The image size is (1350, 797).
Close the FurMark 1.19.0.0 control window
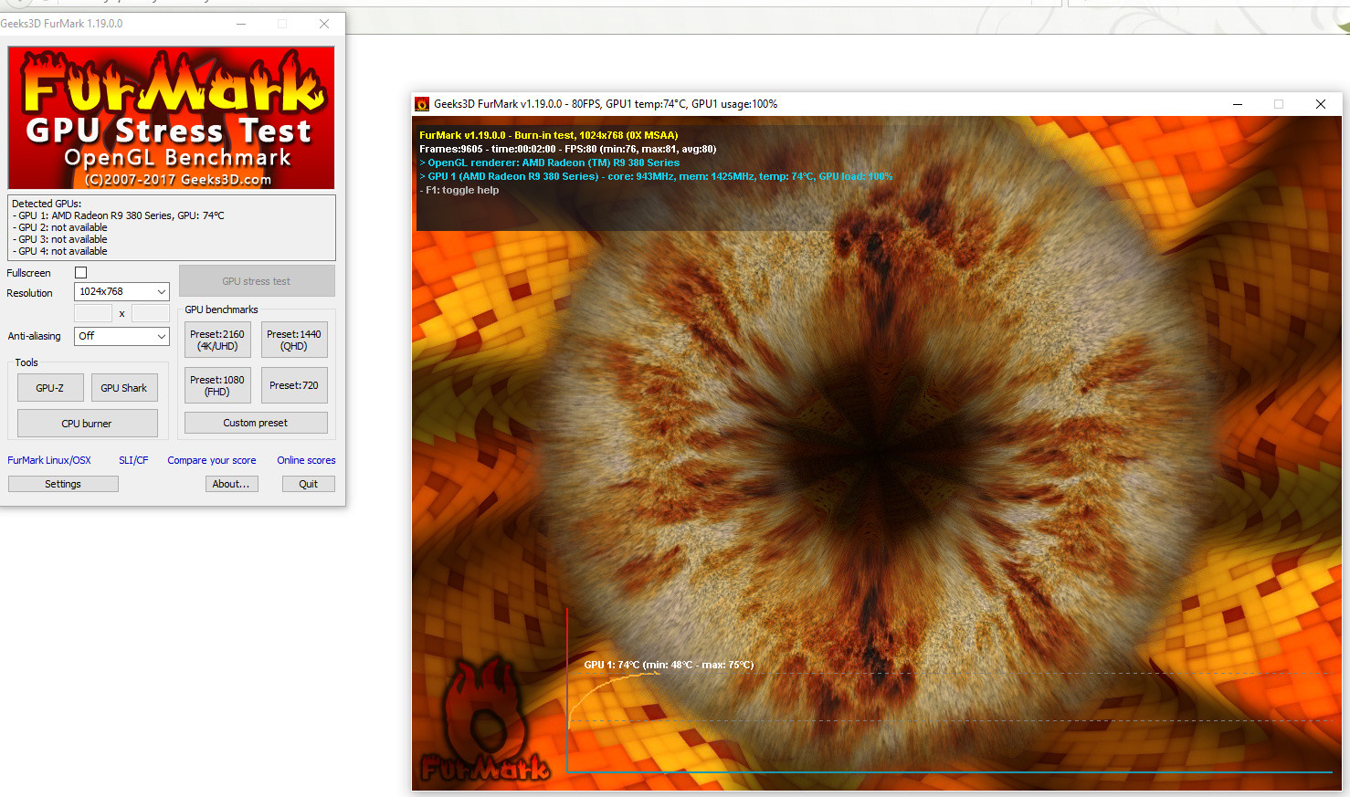click(x=324, y=24)
